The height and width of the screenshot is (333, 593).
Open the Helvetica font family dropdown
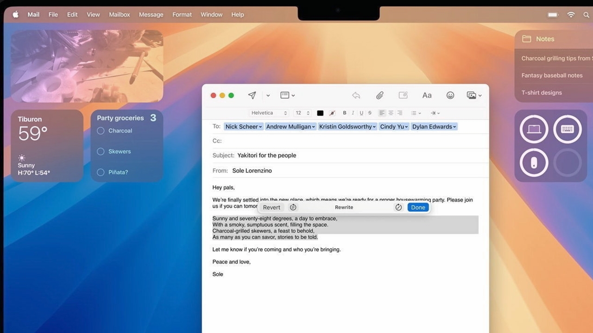click(269, 113)
